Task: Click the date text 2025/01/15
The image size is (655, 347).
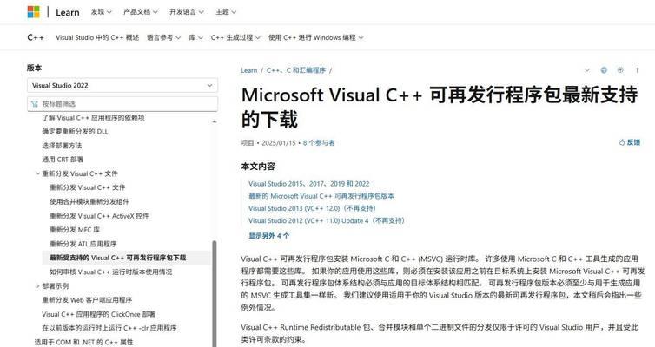Action: pos(278,142)
